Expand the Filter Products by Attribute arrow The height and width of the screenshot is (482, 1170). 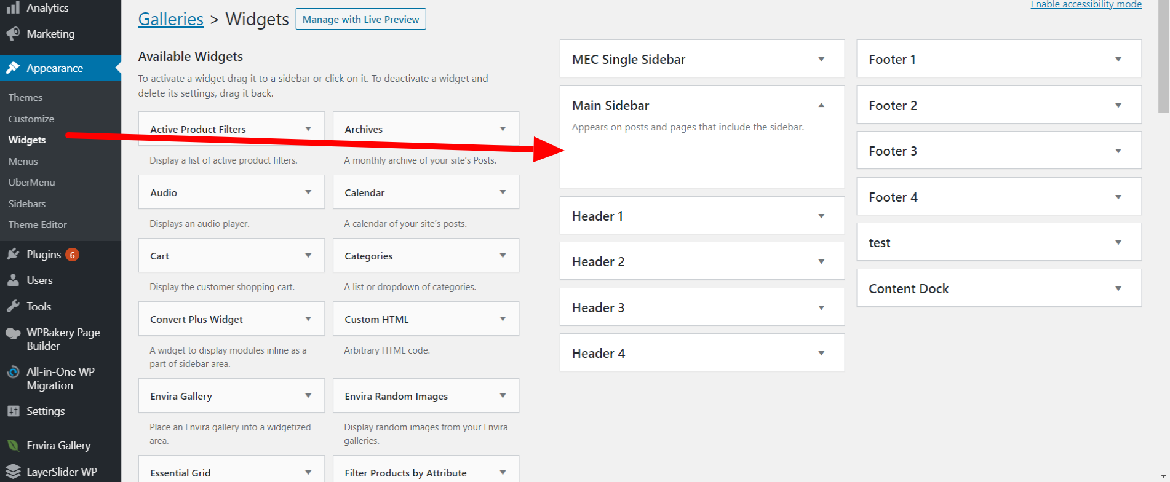pos(503,473)
